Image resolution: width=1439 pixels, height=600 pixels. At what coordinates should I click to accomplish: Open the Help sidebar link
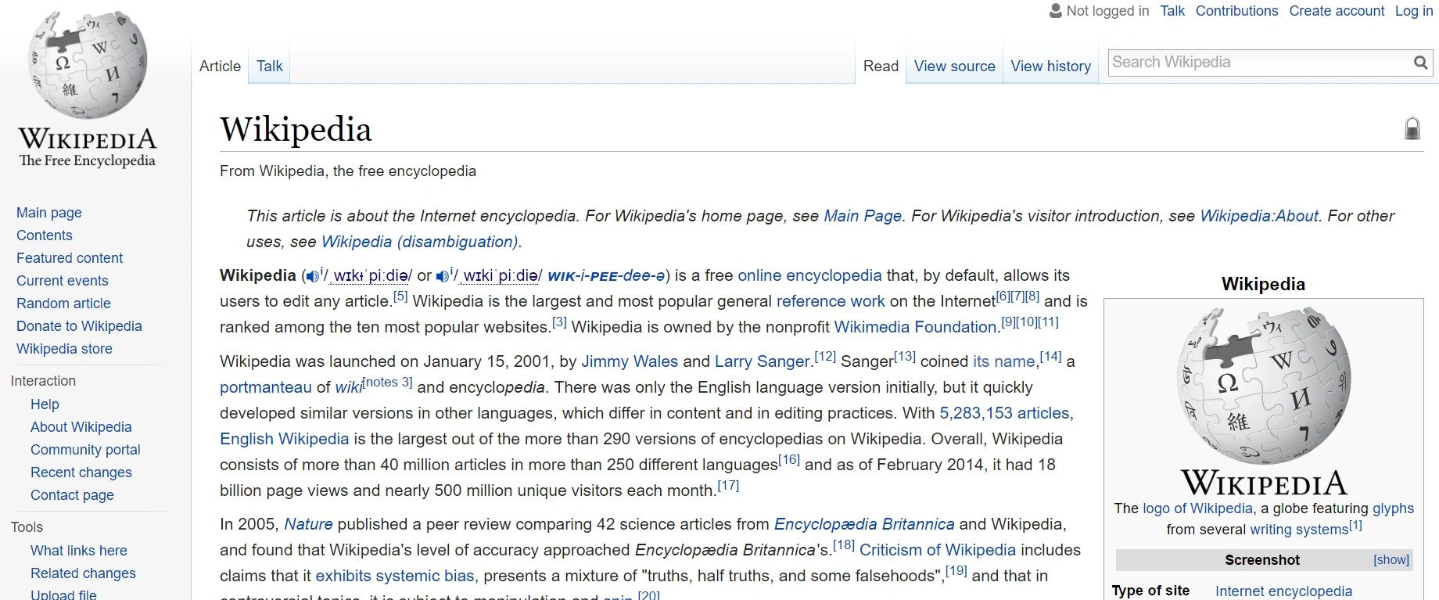[45, 404]
